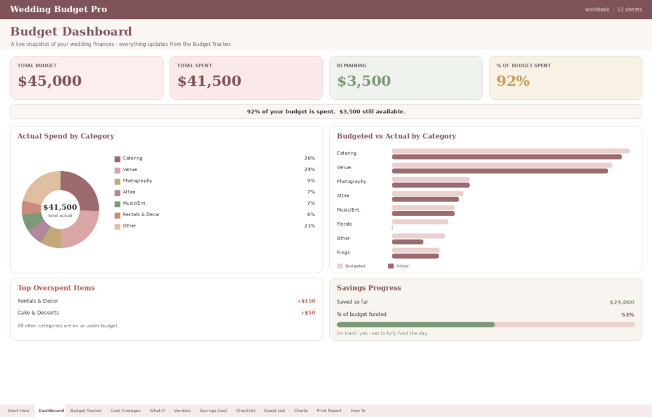
Task: Click the Budget Dashboard heading
Action: coord(71,32)
